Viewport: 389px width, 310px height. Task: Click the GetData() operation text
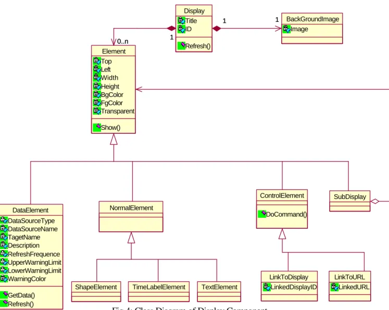(x=21, y=295)
